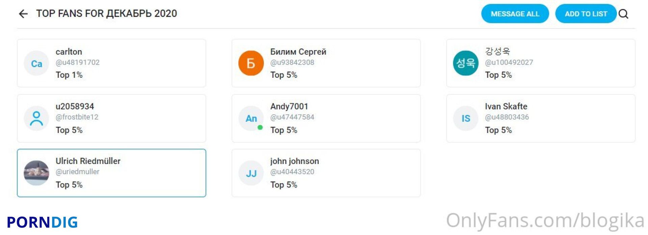Click the ADD TO LIST button
648x235 pixels.
coord(586,14)
